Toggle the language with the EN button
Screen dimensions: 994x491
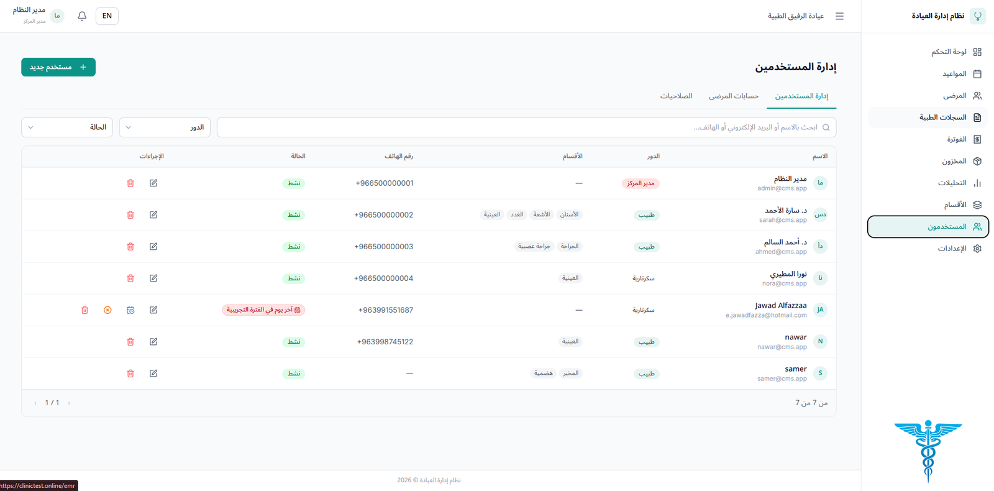tap(107, 16)
